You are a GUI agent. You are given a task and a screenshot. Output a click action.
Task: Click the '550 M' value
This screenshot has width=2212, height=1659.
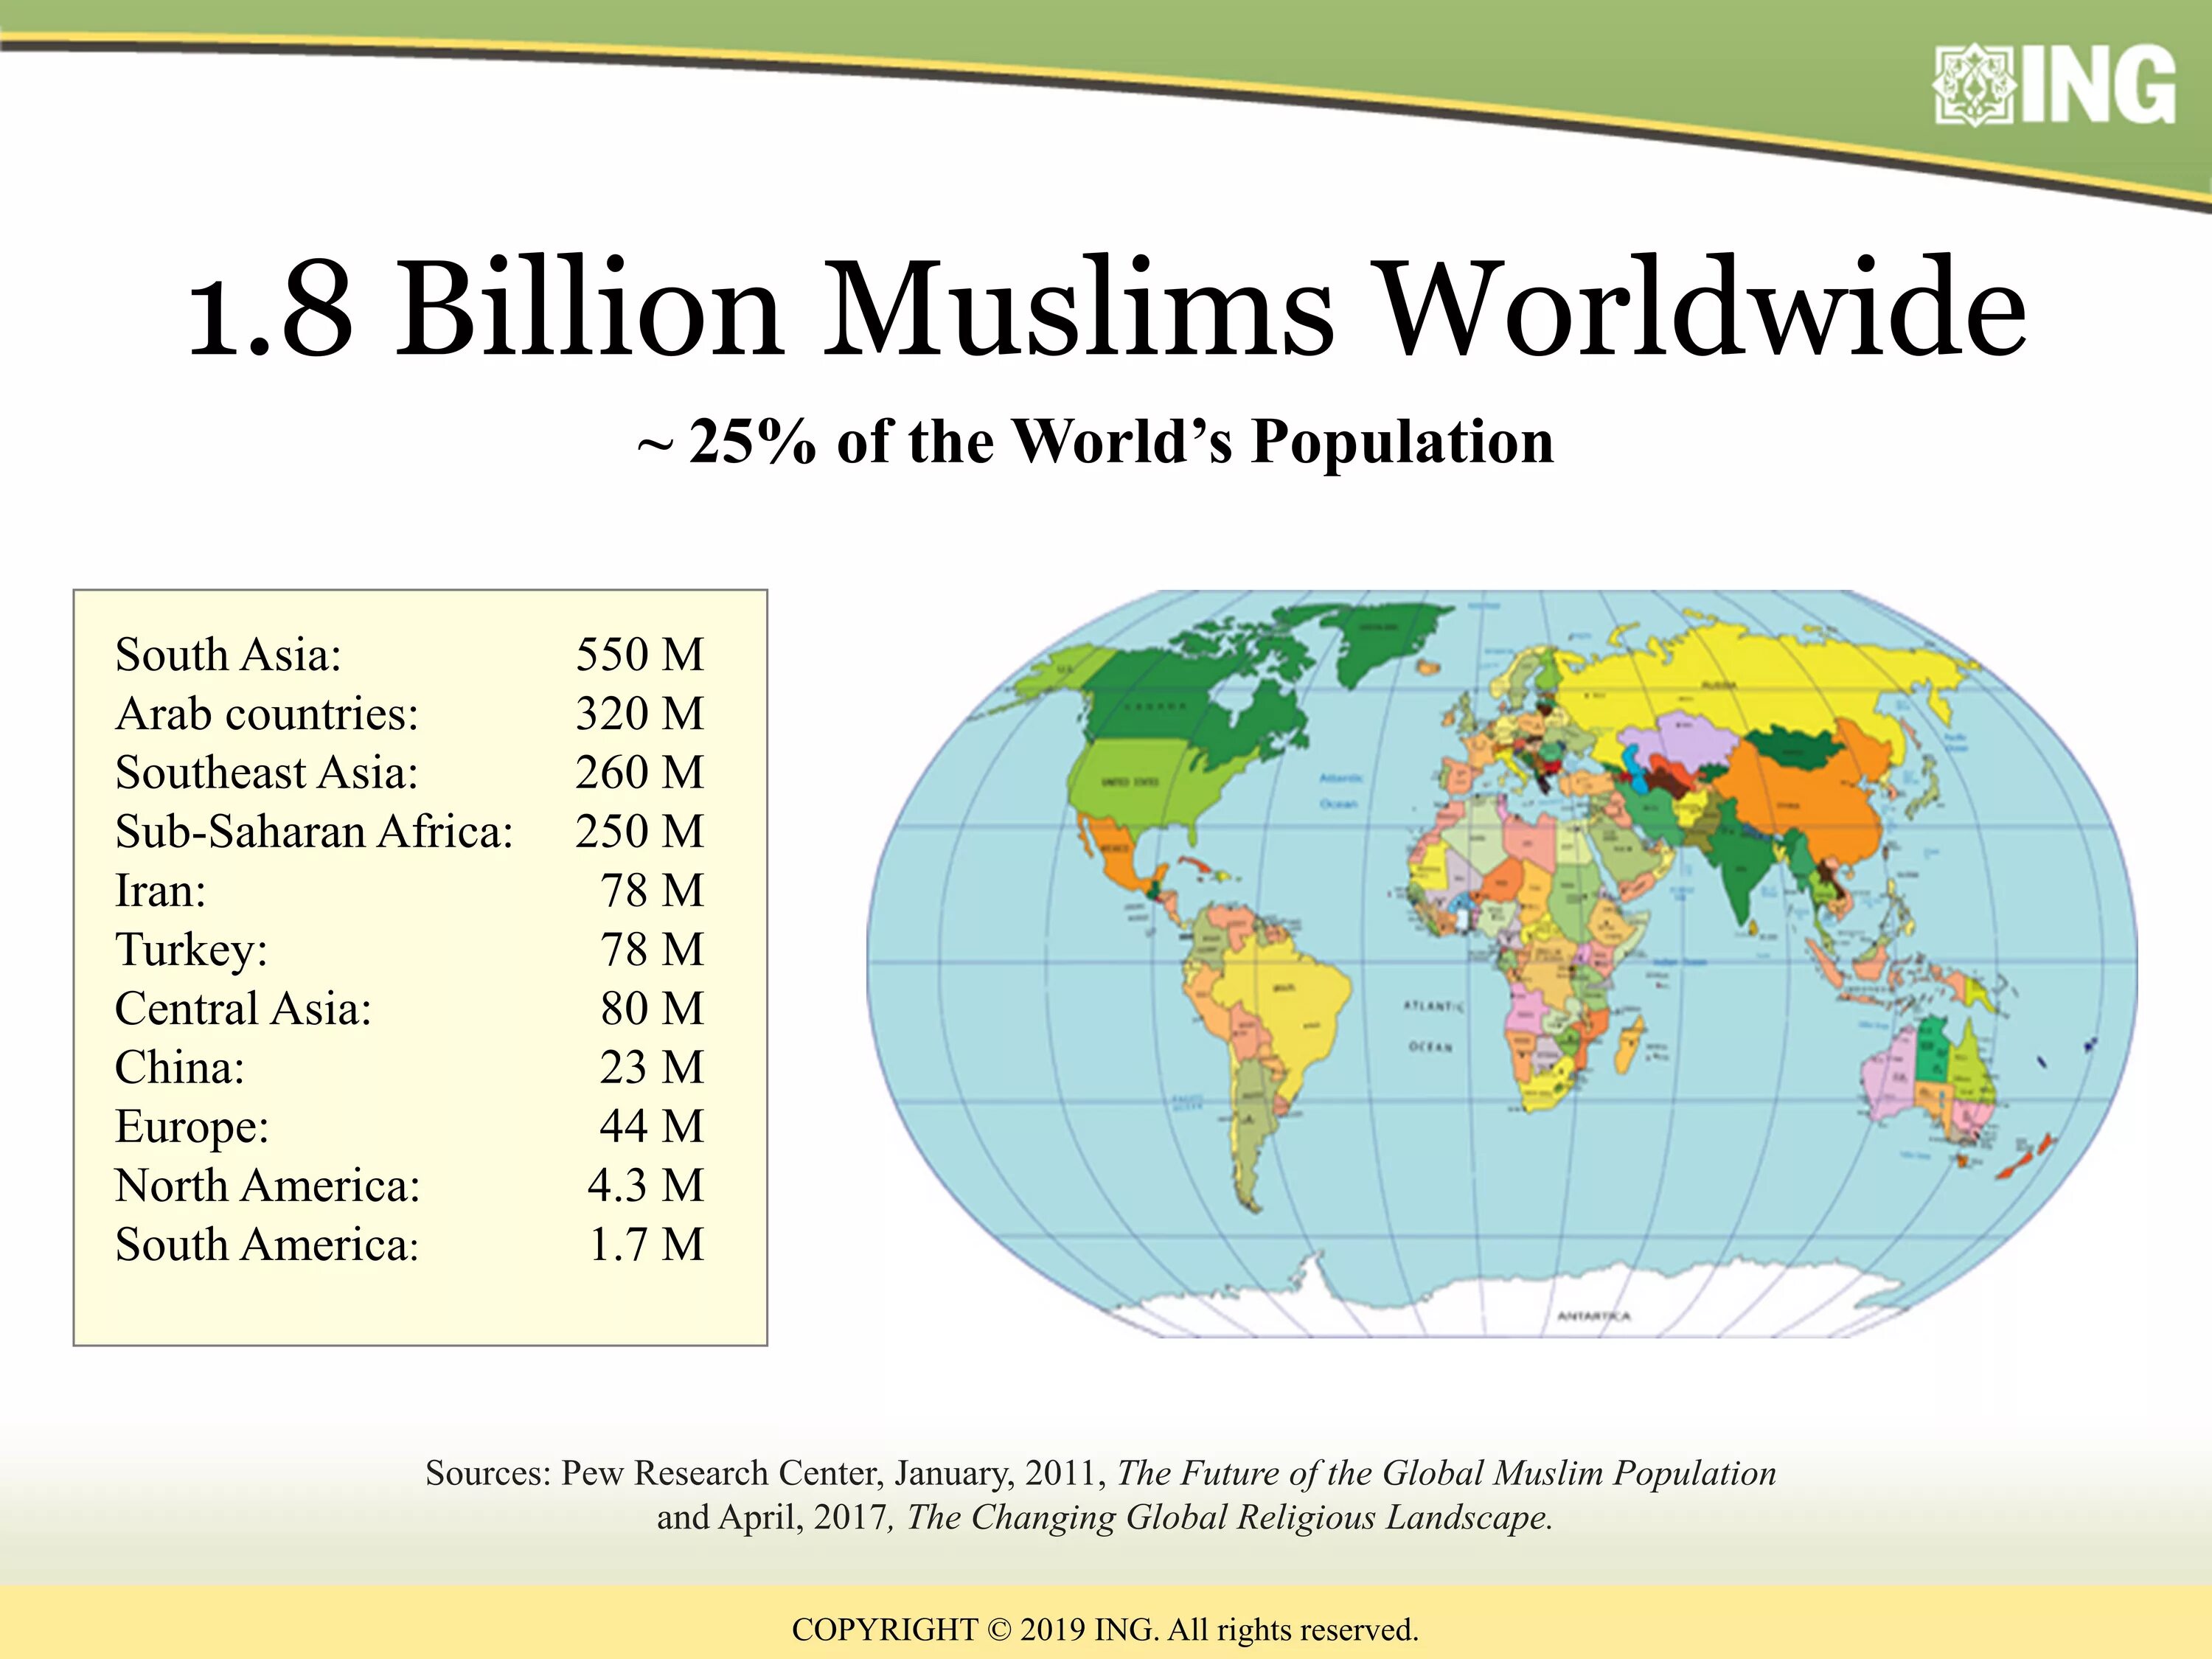coord(639,655)
